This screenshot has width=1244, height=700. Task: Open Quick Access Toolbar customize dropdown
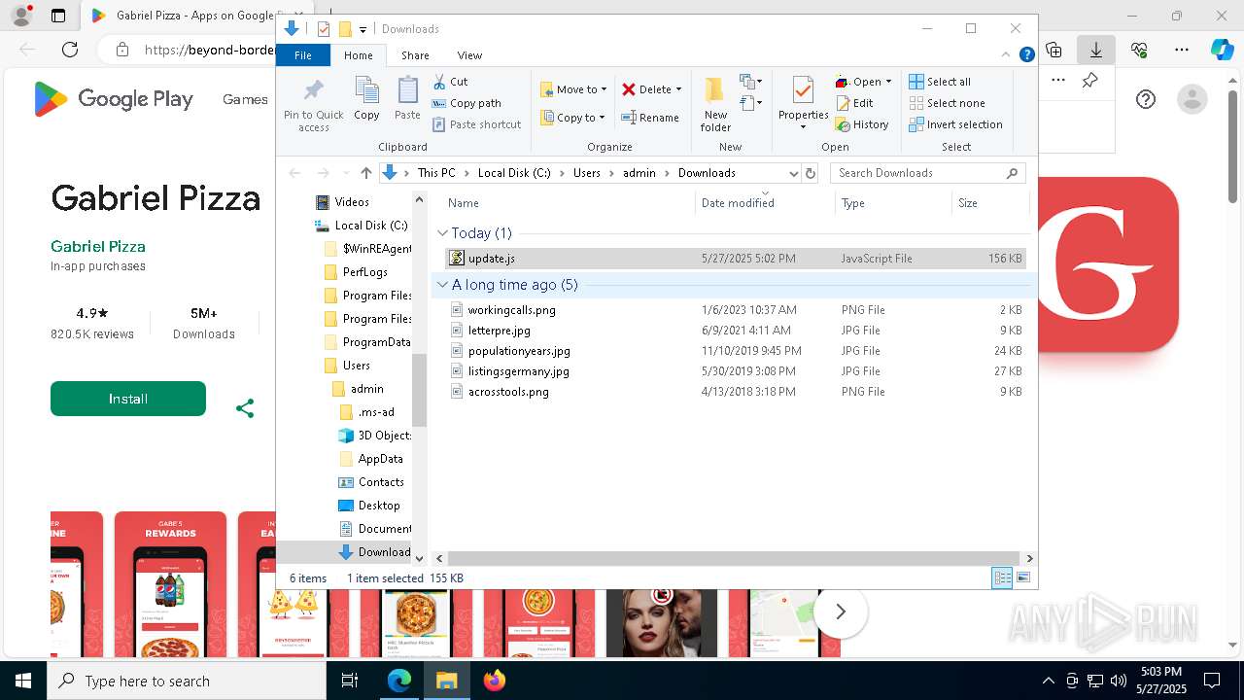363,29
